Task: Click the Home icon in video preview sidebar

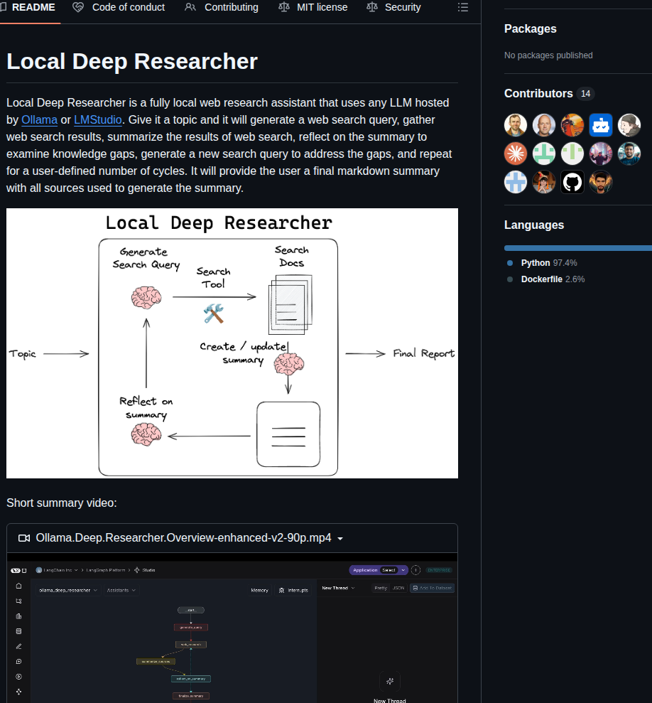Action: tap(18, 586)
